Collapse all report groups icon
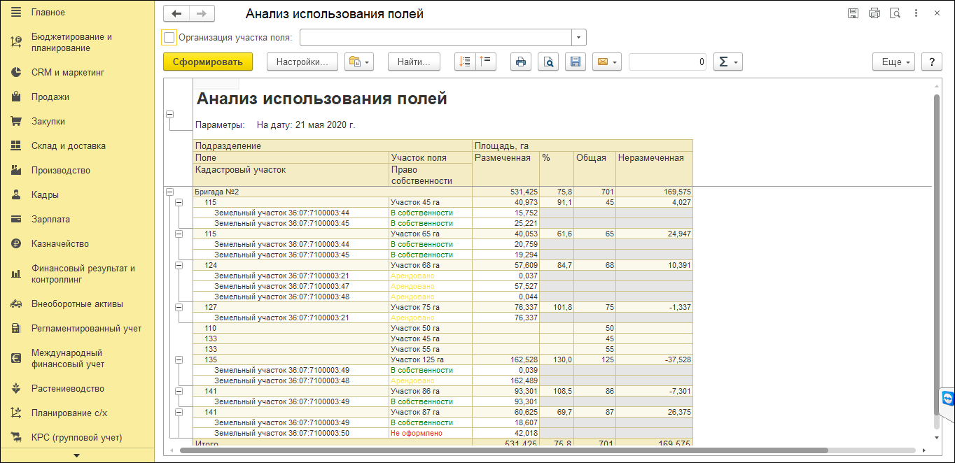 click(485, 62)
